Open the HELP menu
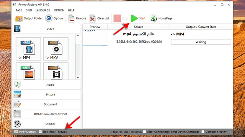 tap(71, 10)
